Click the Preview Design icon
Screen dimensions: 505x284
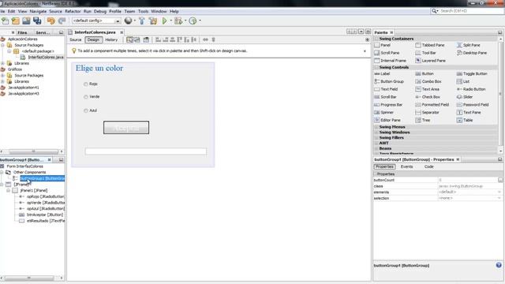tap(146, 39)
